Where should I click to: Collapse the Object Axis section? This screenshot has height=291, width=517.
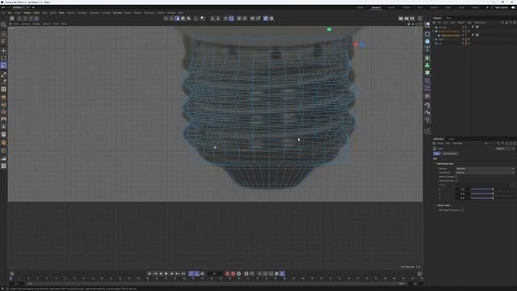tap(435, 205)
